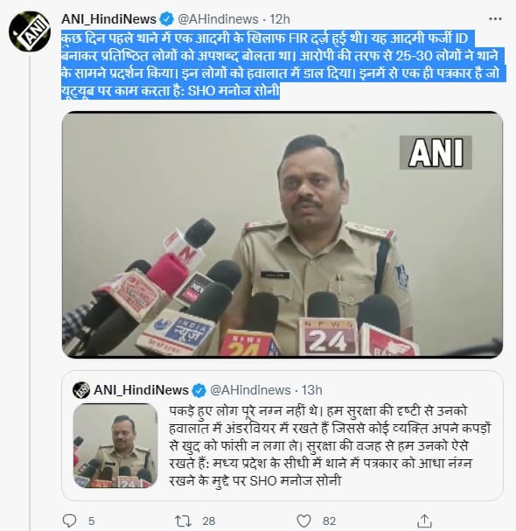This screenshot has width=516, height=531.
Task: Click the ANI profile avatar of the main tweet
Action: (x=30, y=31)
